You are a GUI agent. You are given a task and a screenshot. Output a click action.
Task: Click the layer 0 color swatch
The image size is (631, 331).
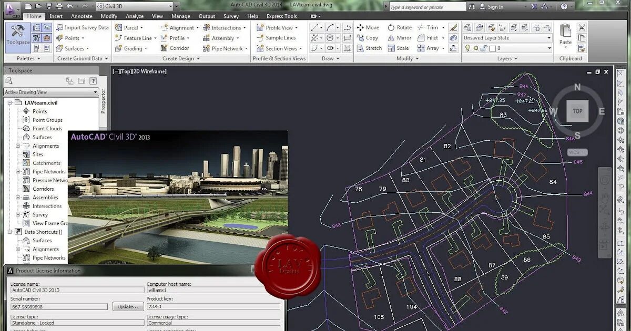(x=492, y=48)
